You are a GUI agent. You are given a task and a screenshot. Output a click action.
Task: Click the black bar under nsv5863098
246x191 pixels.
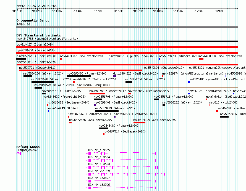coord(43,82)
